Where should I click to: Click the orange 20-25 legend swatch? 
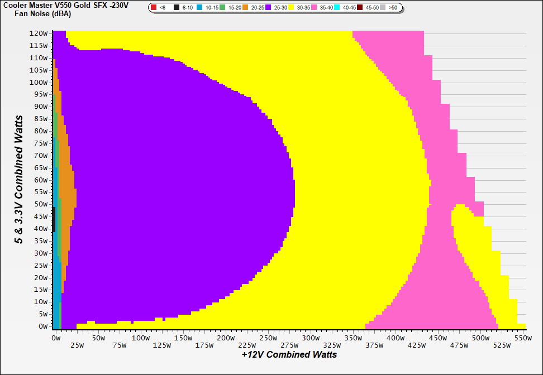(245, 8)
